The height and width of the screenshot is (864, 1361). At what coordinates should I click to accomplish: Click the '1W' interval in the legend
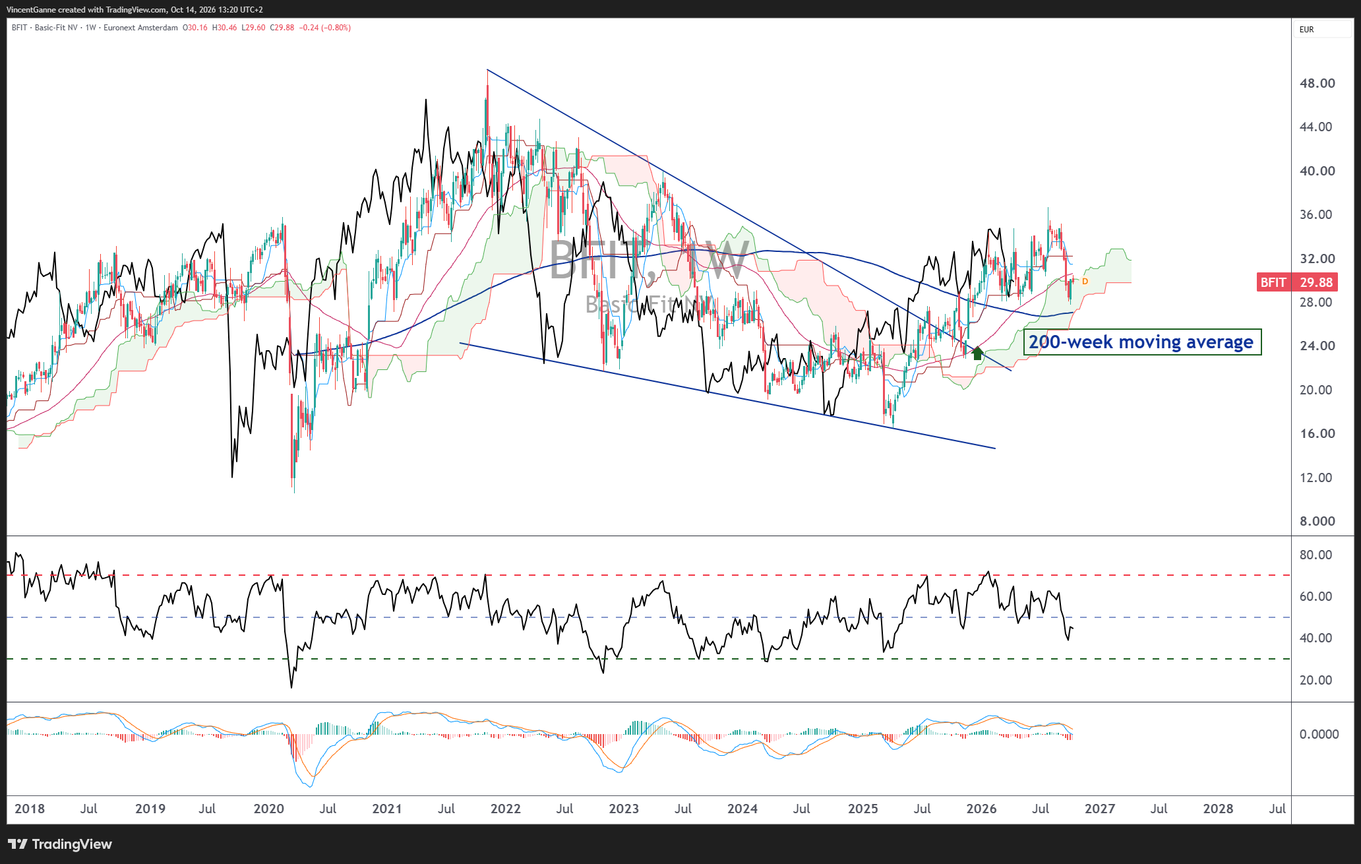(x=91, y=28)
